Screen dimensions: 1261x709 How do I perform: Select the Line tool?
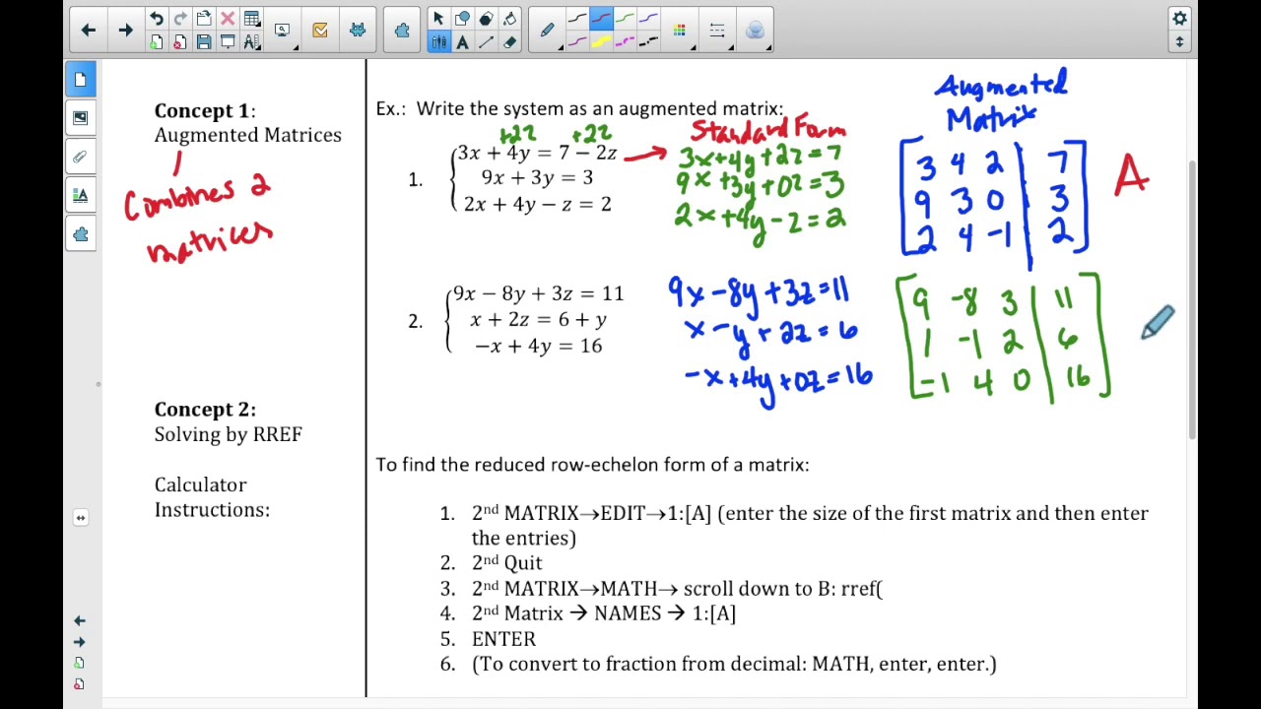[486, 42]
